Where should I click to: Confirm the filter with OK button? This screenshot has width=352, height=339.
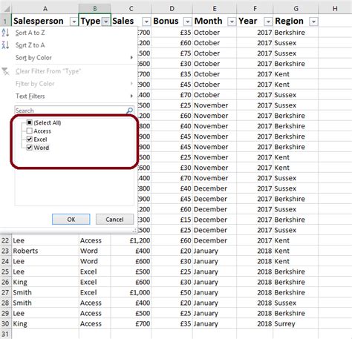pos(71,220)
